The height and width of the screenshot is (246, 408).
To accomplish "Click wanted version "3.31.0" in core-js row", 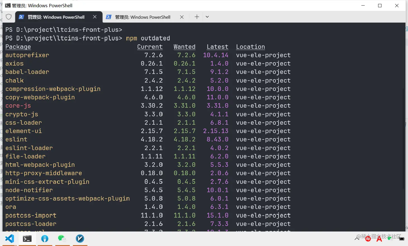I will coord(185,106).
